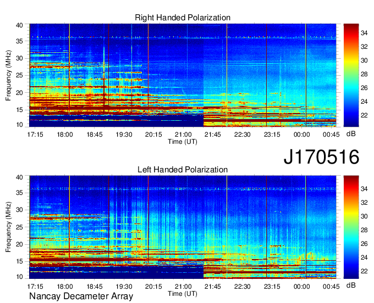The height and width of the screenshot is (303, 374).
Task: Click the 19:30 time tick of Right Handed plot
Action: click(x=124, y=134)
